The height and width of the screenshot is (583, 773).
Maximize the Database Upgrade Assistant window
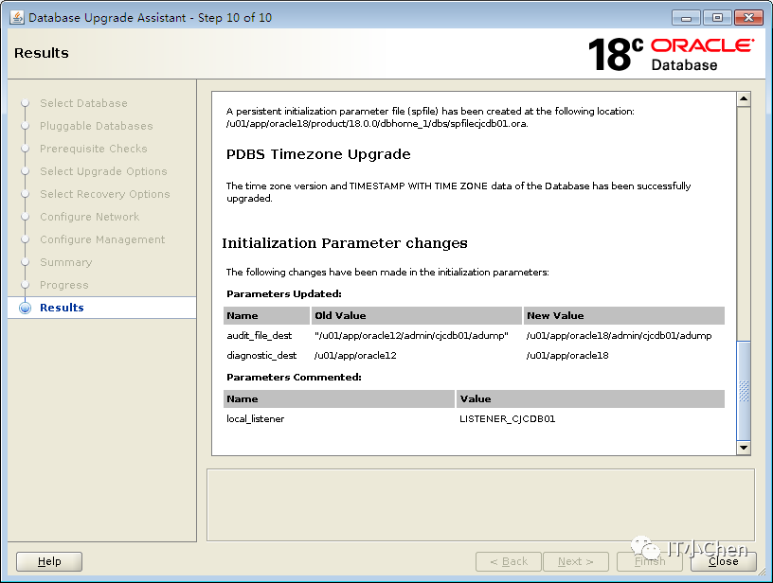717,17
